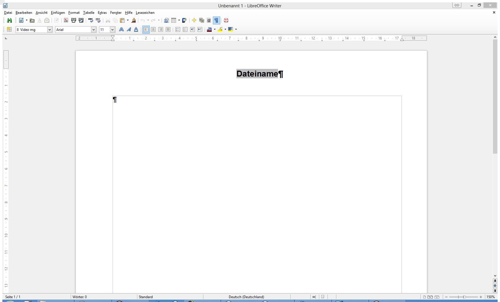Click the clone formatting paintbrush
The image size is (500, 302).
point(134,20)
